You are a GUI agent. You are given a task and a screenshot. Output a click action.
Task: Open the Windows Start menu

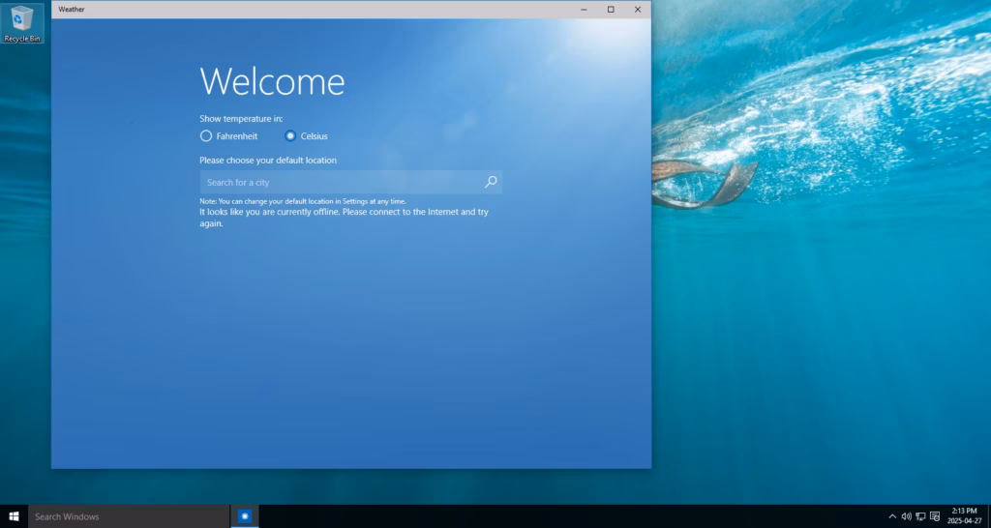[14, 516]
